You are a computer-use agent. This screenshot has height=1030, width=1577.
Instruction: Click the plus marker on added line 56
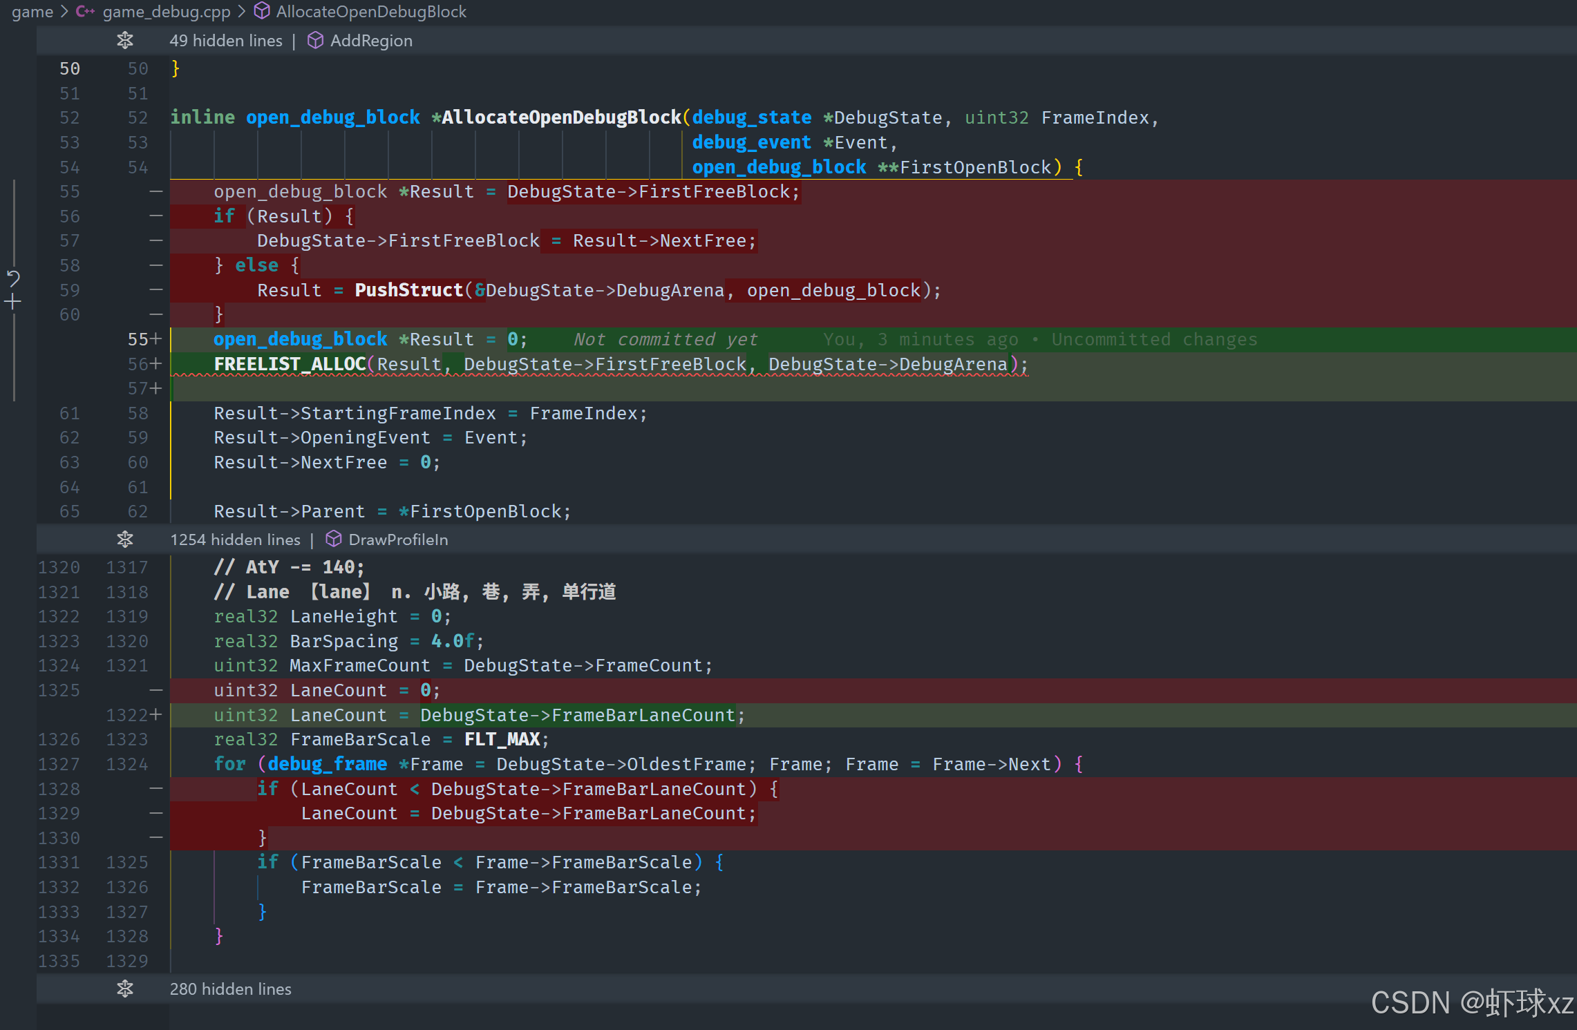pos(155,364)
